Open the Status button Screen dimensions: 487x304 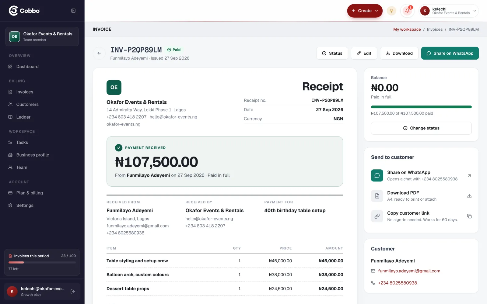[332, 53]
